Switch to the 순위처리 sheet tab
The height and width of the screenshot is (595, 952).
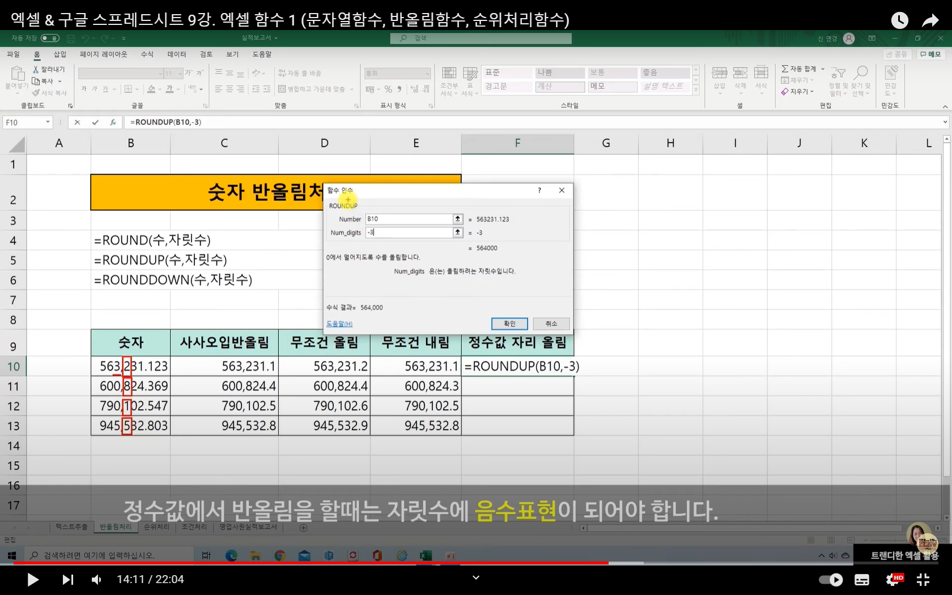click(x=156, y=527)
